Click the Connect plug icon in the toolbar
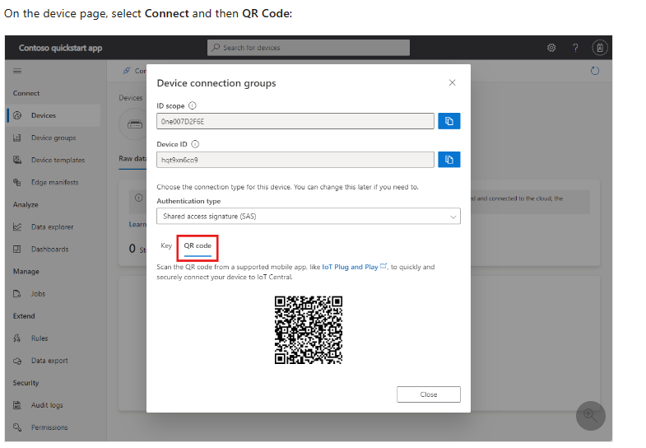The height and width of the screenshot is (448, 646). point(127,71)
